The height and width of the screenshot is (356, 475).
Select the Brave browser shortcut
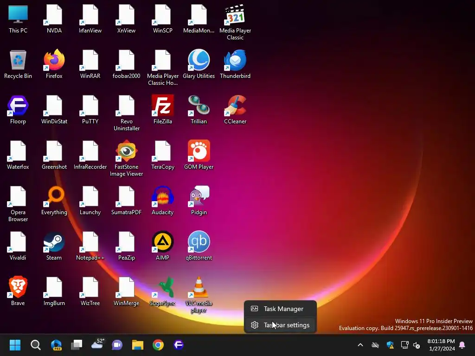coord(18,291)
